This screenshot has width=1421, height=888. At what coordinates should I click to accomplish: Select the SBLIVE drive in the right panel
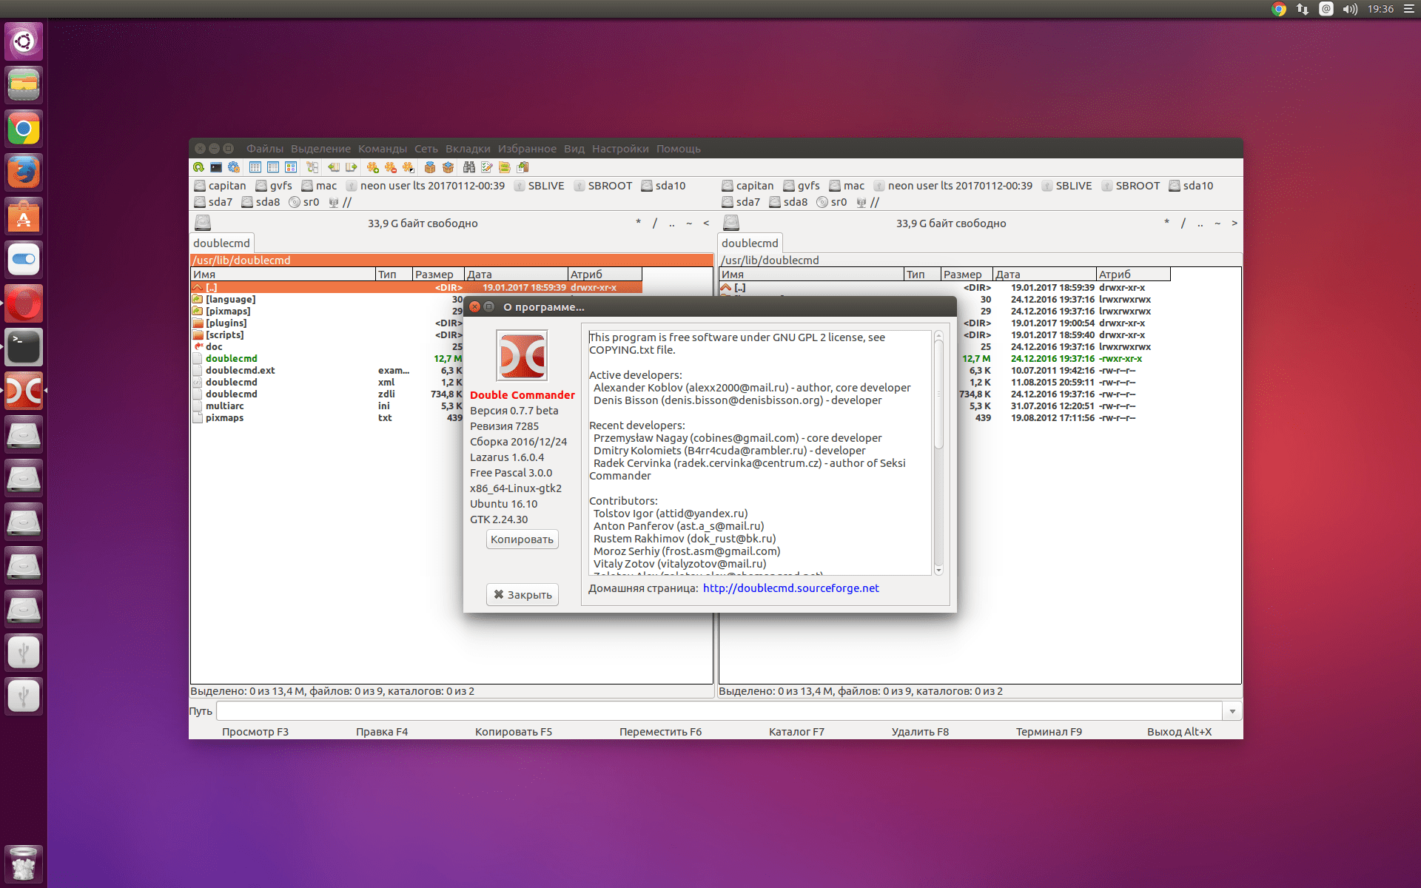click(1066, 186)
